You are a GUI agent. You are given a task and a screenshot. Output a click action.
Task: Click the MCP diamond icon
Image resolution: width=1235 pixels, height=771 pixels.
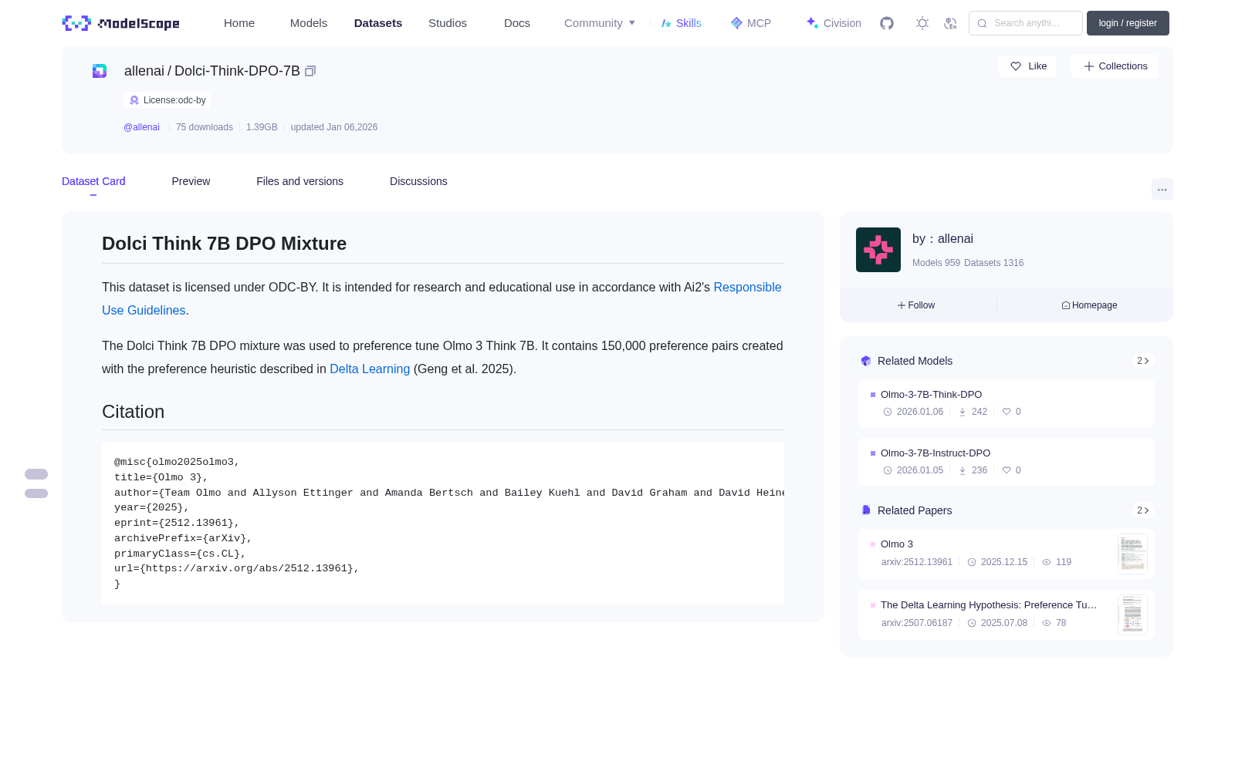click(736, 23)
